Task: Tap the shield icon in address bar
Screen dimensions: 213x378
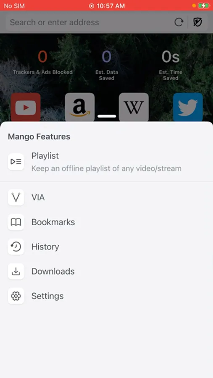Action: (197, 22)
